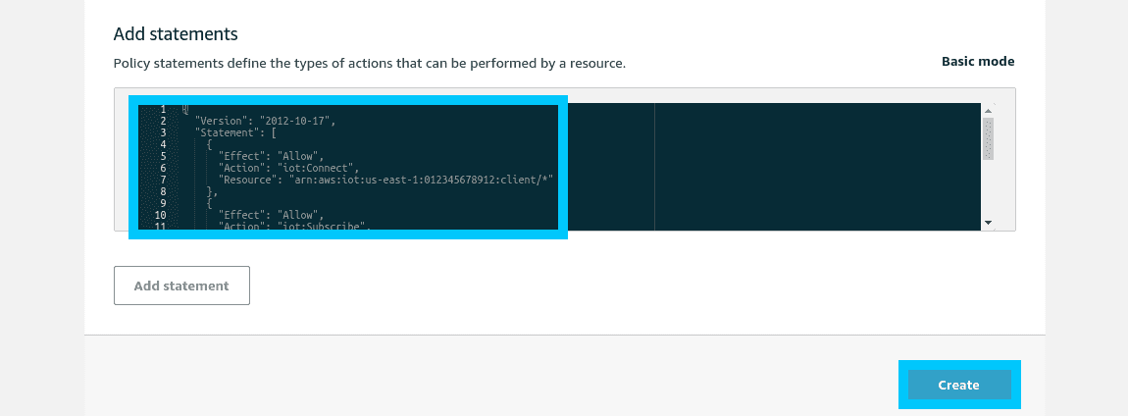Place cursor on the "Statement": [ line
1128x416 pixels.
(236, 132)
